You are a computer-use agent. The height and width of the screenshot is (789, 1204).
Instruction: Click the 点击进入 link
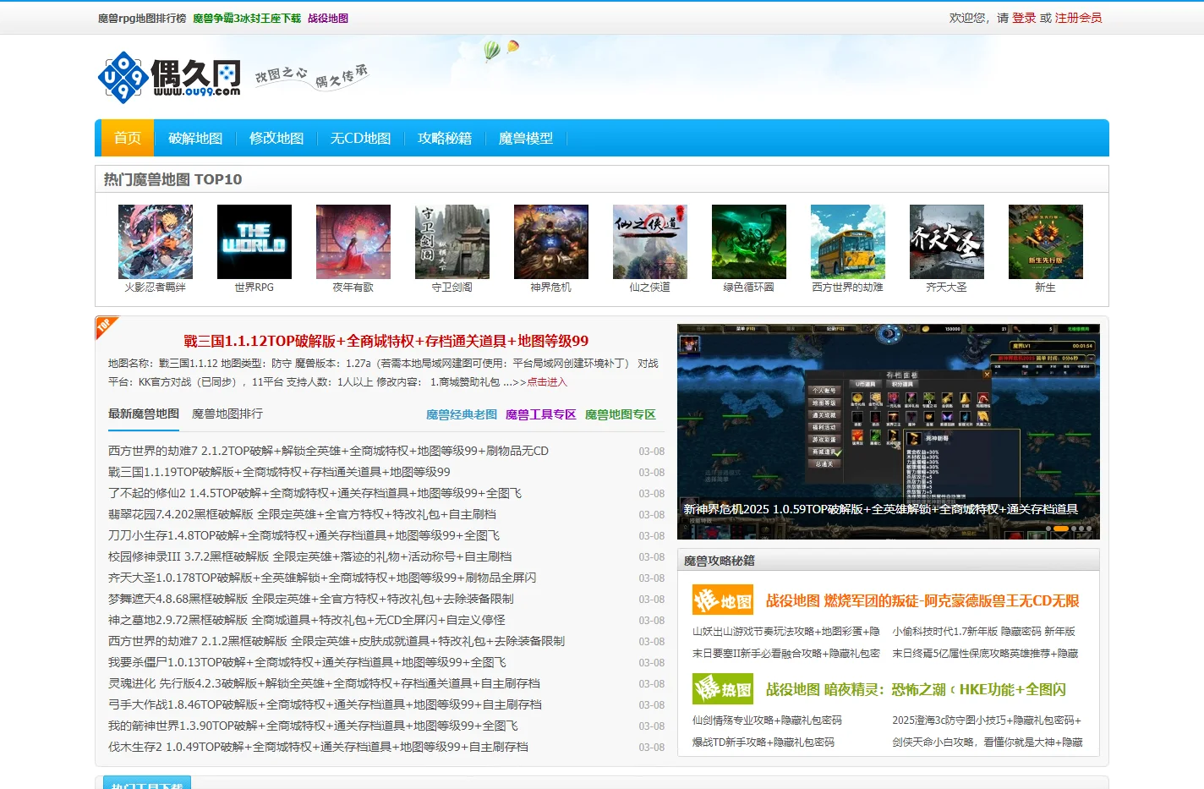547,382
